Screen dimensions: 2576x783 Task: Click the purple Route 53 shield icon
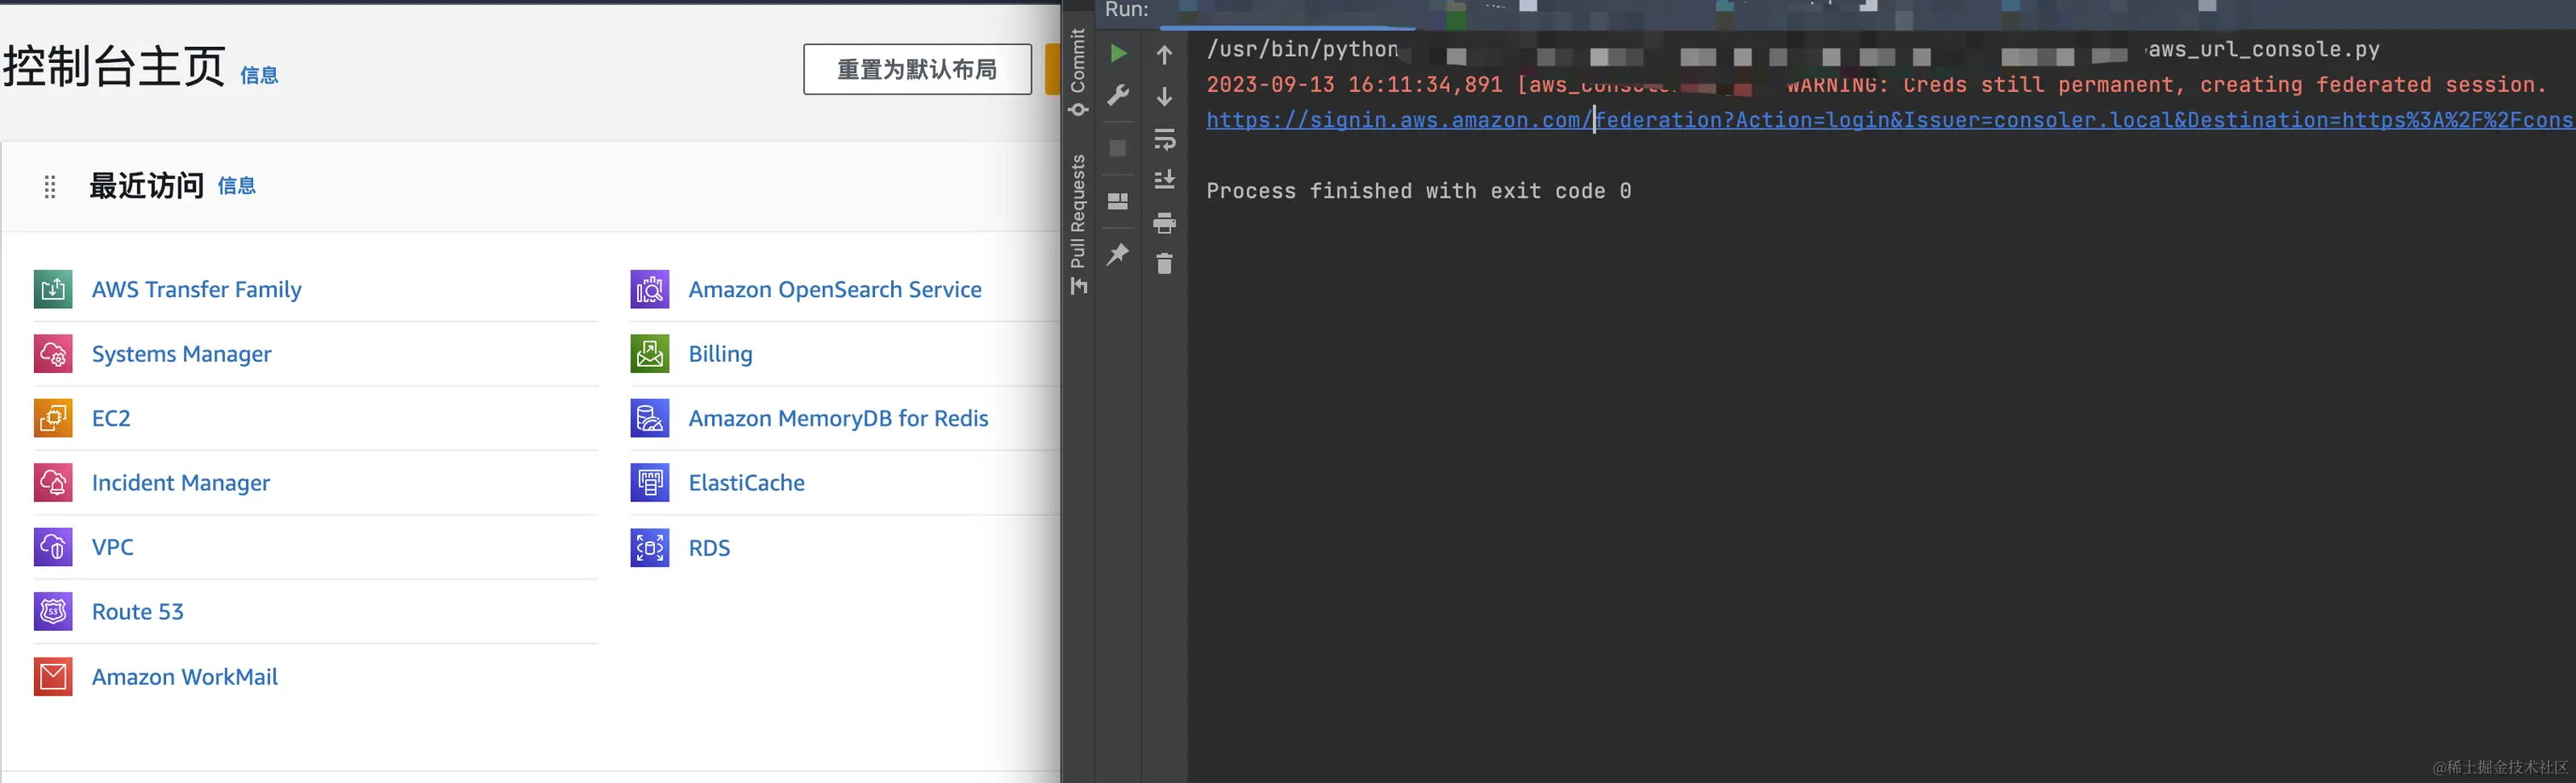pyautogui.click(x=53, y=611)
